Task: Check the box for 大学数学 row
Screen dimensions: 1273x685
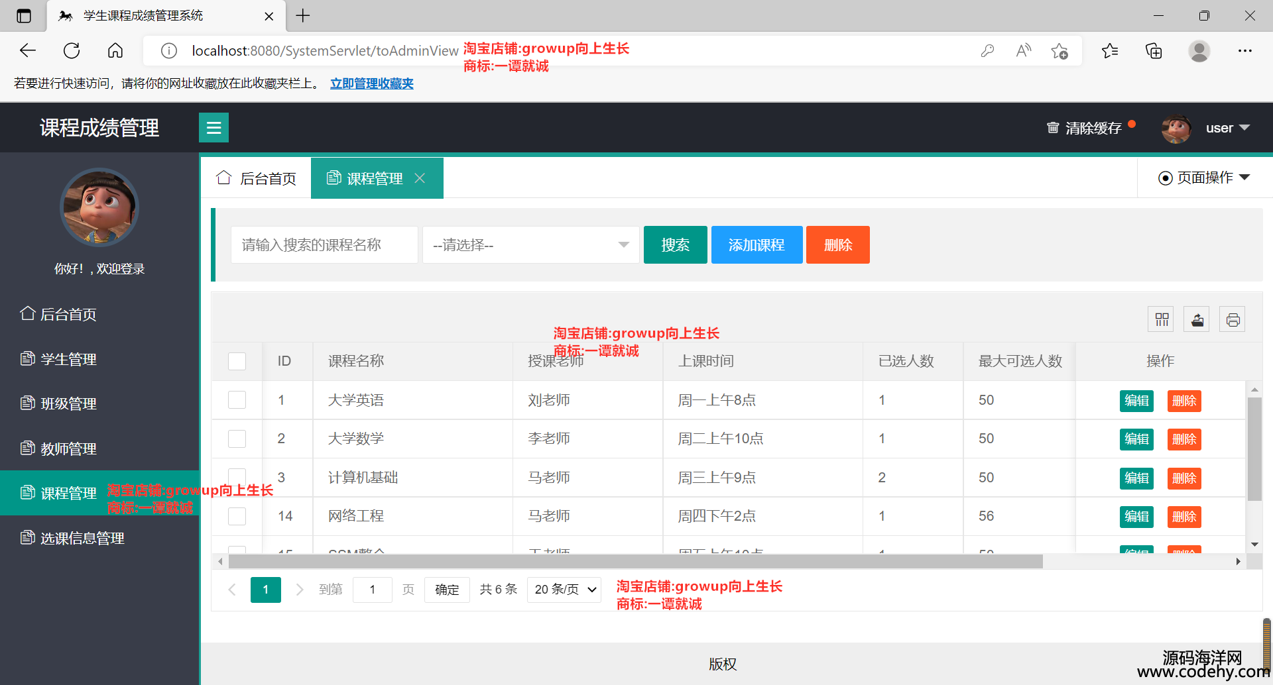Action: pyautogui.click(x=237, y=439)
